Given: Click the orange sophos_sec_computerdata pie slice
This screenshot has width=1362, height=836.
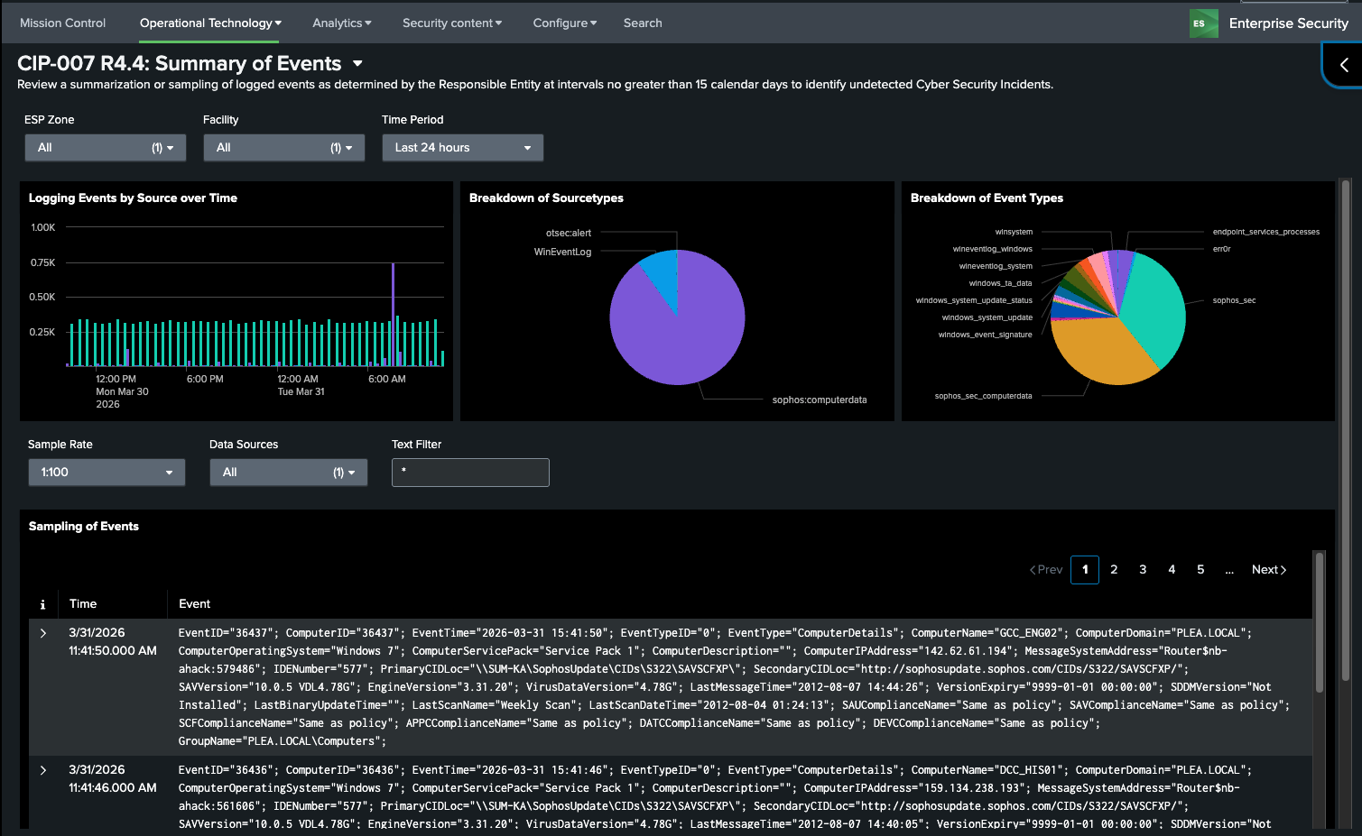Looking at the screenshot, I should click(1101, 347).
